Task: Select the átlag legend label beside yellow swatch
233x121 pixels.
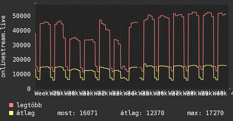Action: (x=25, y=113)
